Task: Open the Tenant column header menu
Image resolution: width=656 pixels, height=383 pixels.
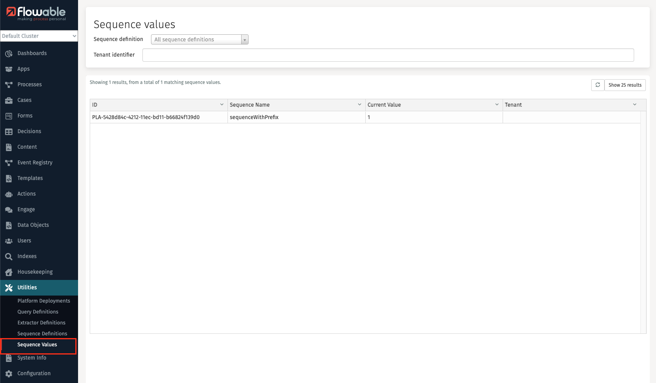Action: 635,105
